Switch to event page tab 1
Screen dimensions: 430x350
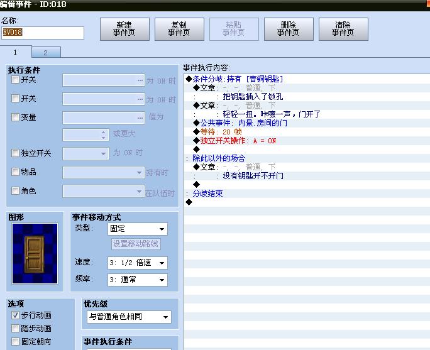pyautogui.click(x=16, y=52)
